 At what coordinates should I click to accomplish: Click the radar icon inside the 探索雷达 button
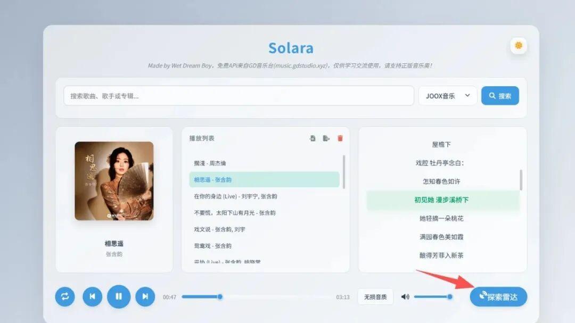(x=484, y=297)
